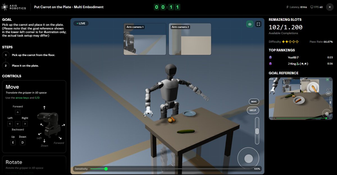
Task: Click the task title 'Put Carrot on the Plate'
Action: tap(69, 7)
